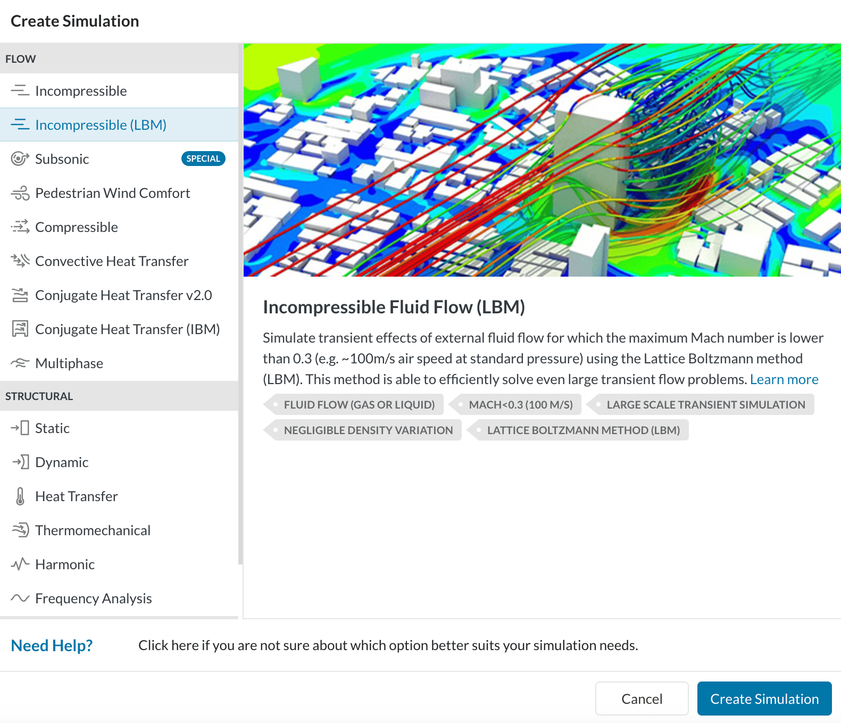Choose Heat Transfer structural analysis
This screenshot has width=841, height=723.
[x=119, y=496]
